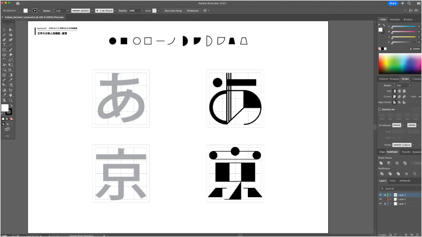Click the Intersect shape mode icon
422x237 pixels.
(x=397, y=163)
